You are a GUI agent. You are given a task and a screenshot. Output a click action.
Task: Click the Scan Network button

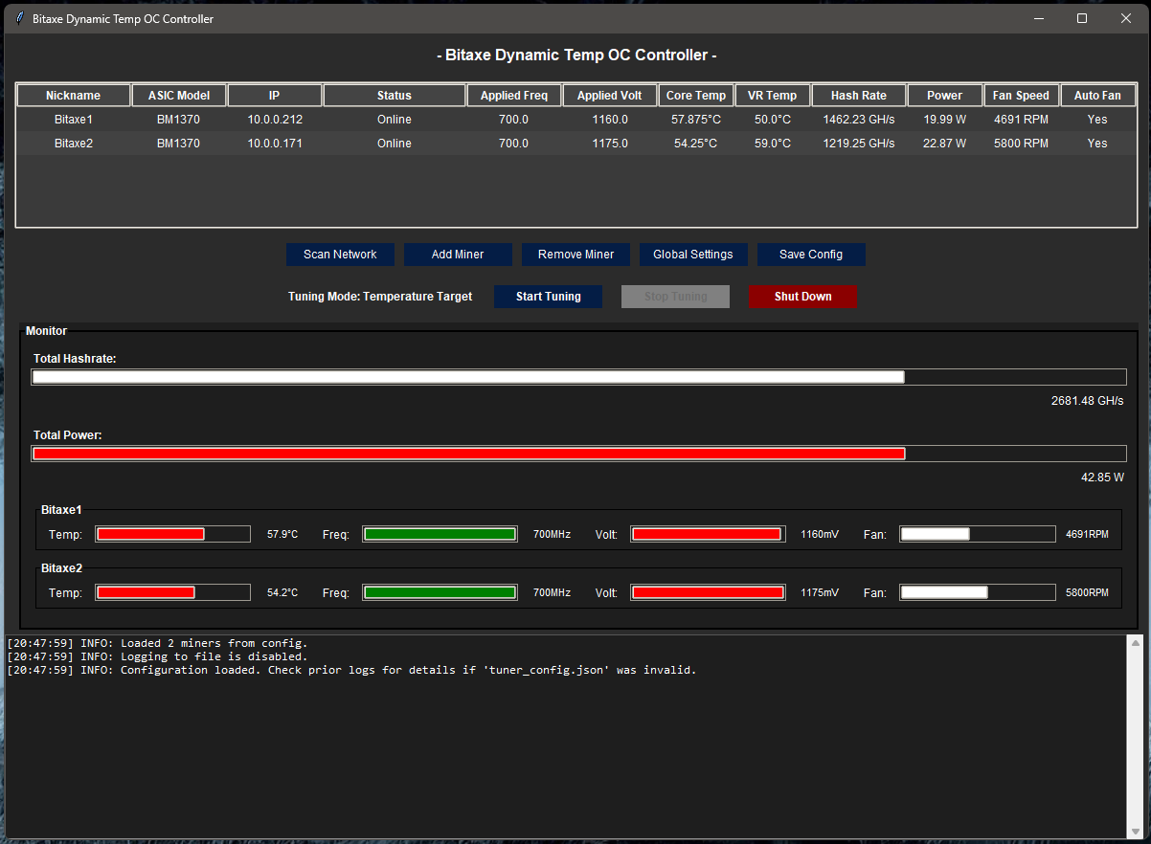(x=340, y=255)
